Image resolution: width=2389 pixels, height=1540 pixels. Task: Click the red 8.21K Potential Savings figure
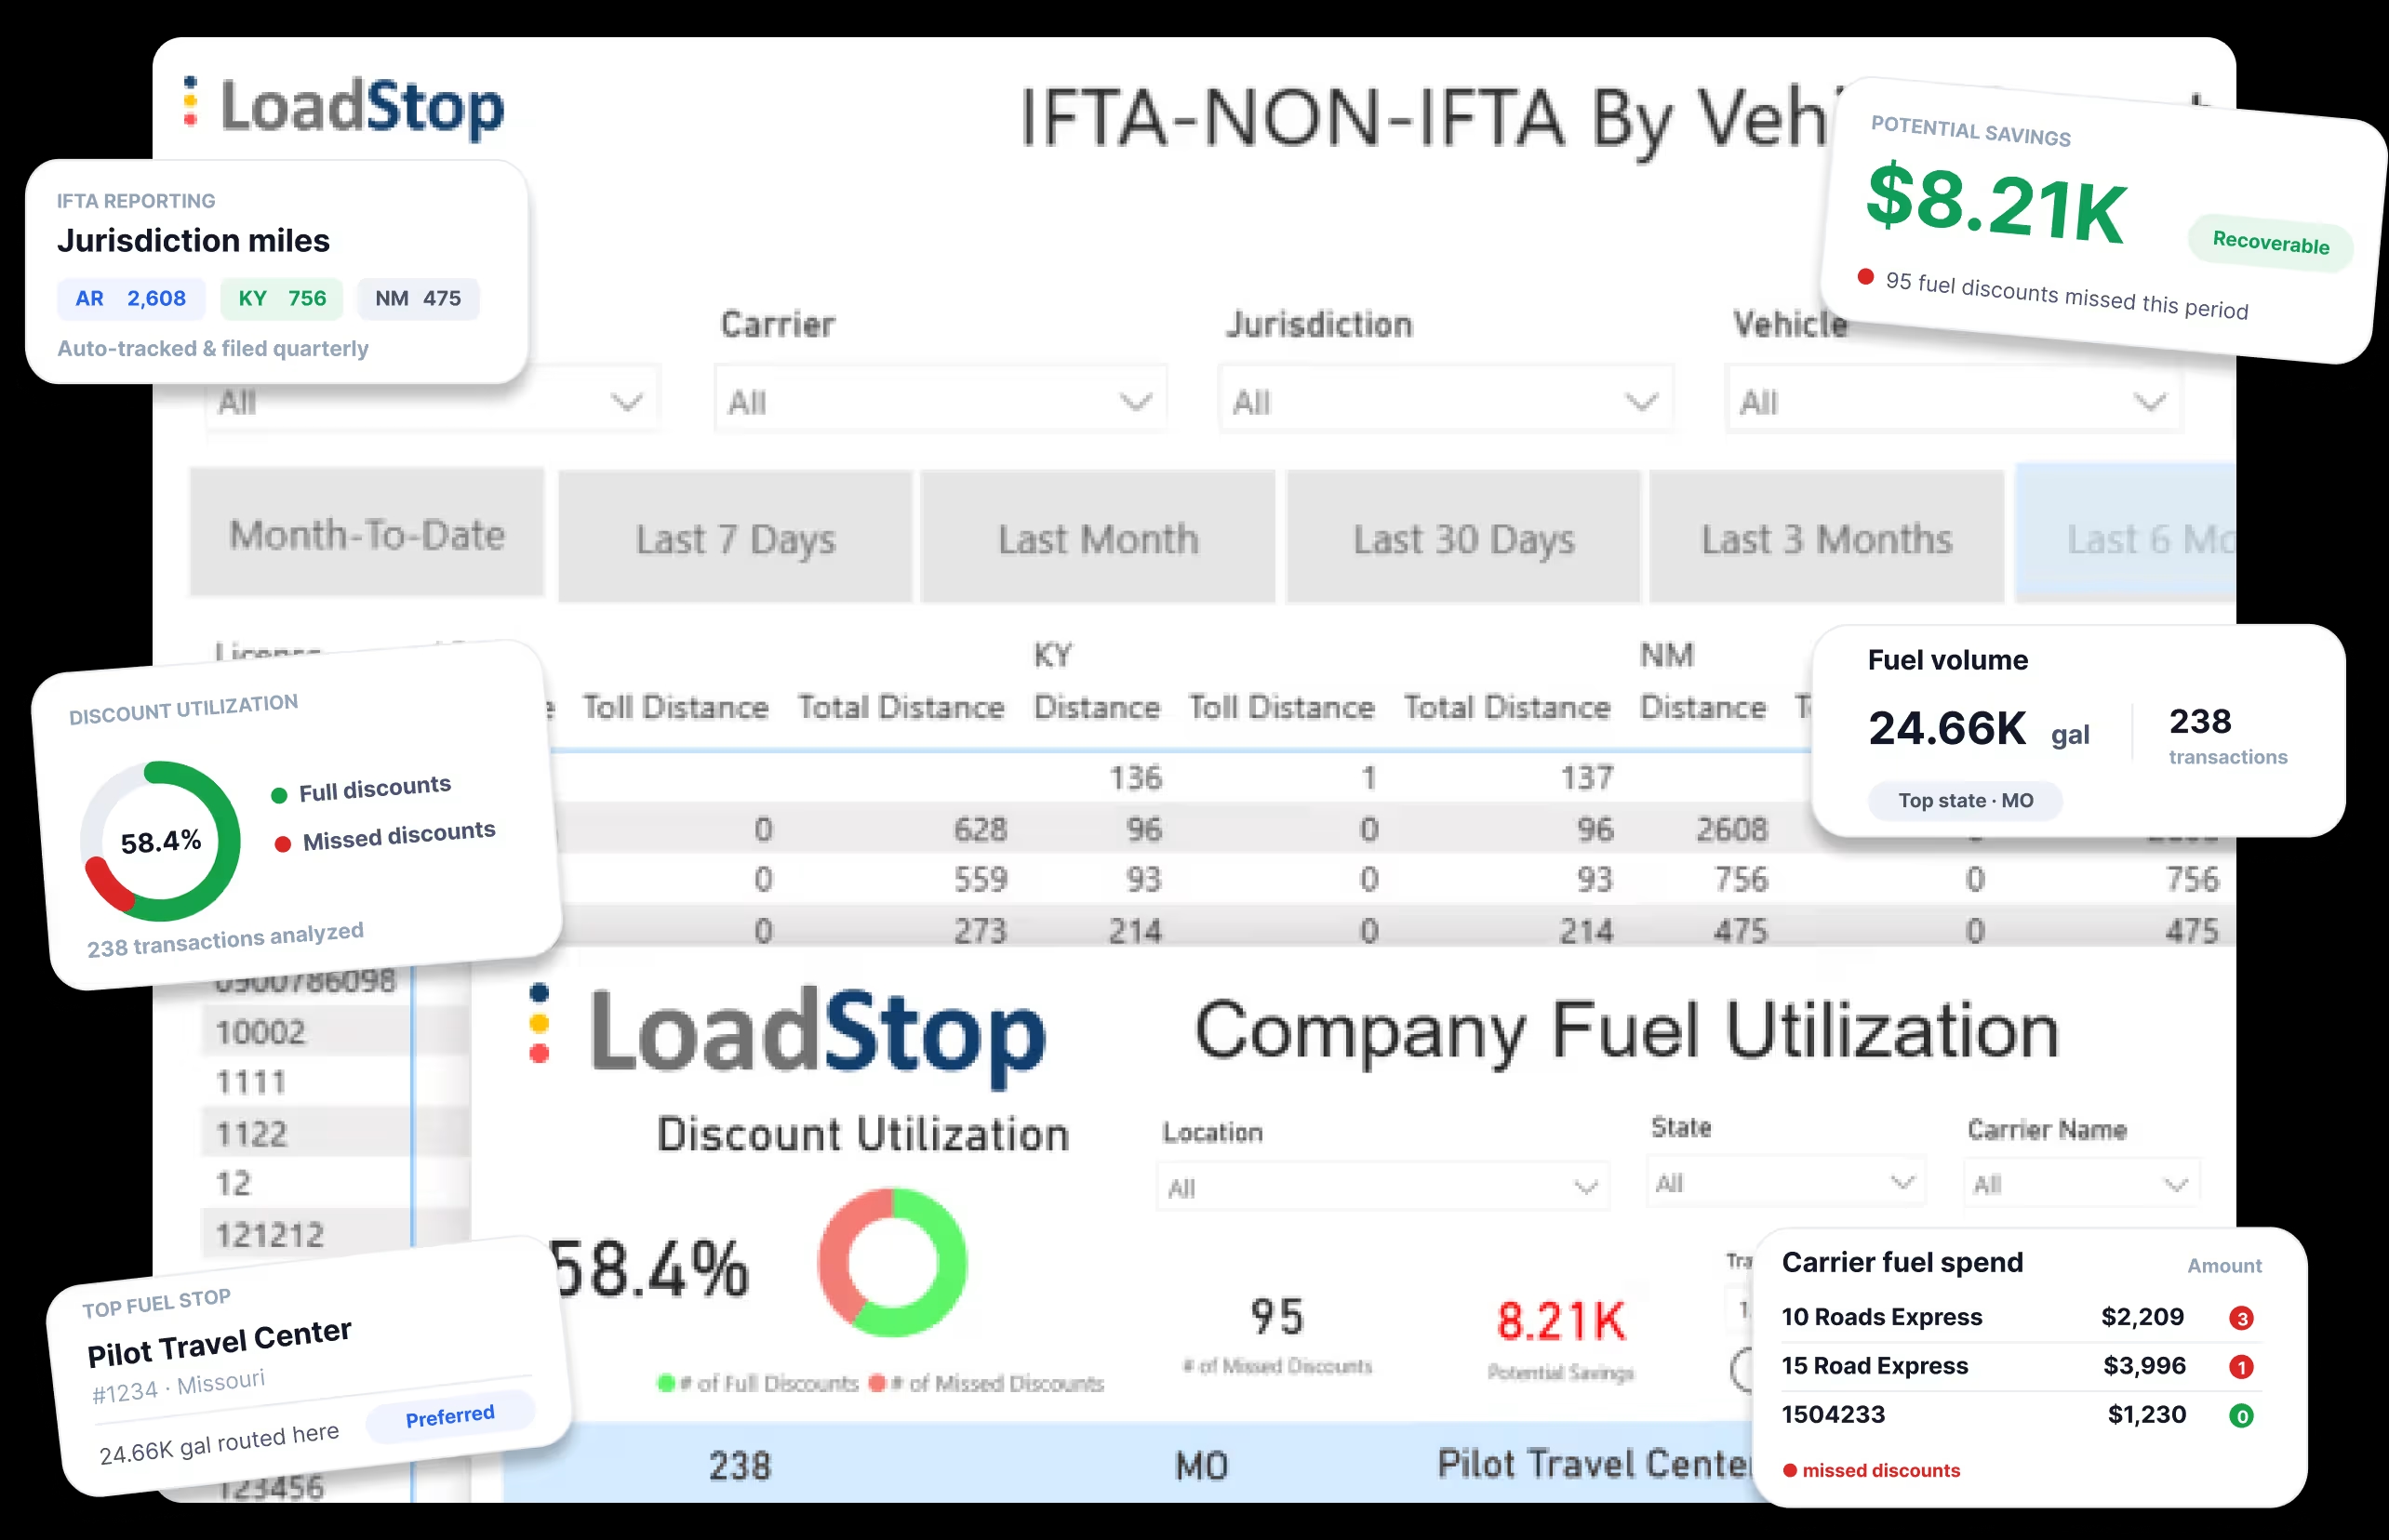pyautogui.click(x=1561, y=1320)
